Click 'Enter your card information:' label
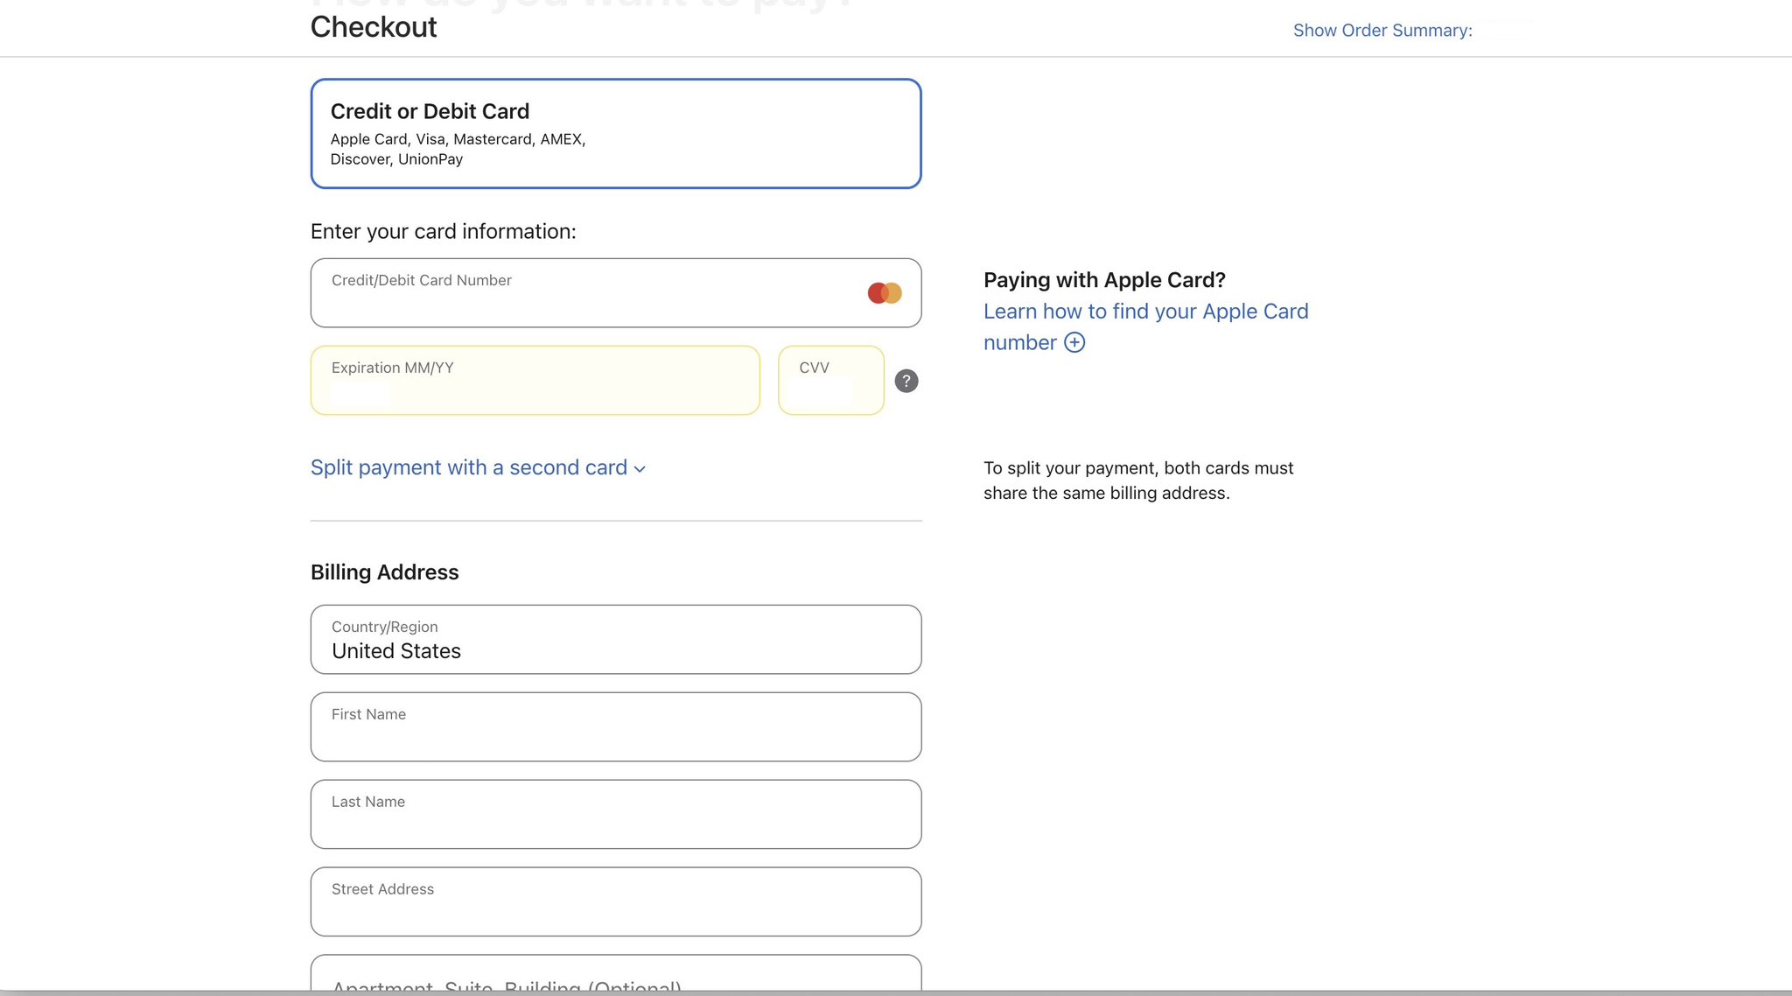The width and height of the screenshot is (1792, 996). click(444, 232)
